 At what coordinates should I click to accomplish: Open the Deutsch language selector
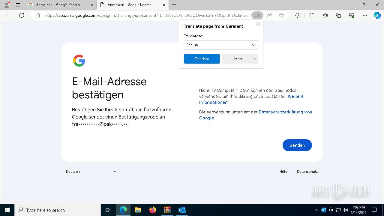[x=91, y=172]
